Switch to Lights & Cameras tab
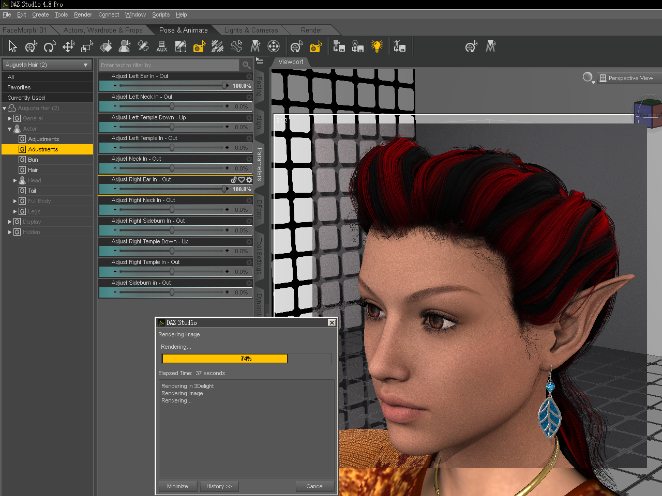Image resolution: width=662 pixels, height=496 pixels. pyautogui.click(x=251, y=30)
